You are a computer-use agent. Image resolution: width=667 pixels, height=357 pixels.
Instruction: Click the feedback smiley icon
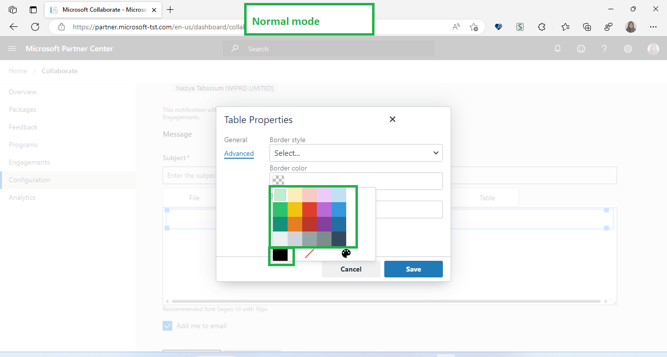click(581, 48)
